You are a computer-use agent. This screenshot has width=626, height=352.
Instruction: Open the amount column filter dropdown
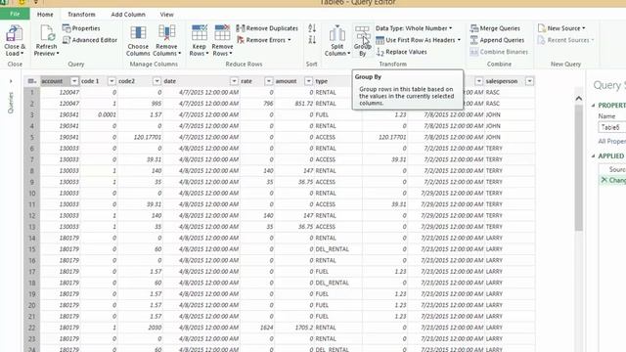coord(308,81)
